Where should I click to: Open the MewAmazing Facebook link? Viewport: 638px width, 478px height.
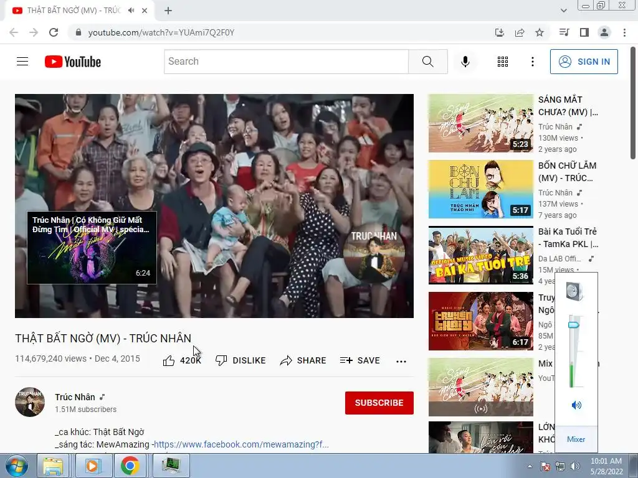[x=241, y=444]
